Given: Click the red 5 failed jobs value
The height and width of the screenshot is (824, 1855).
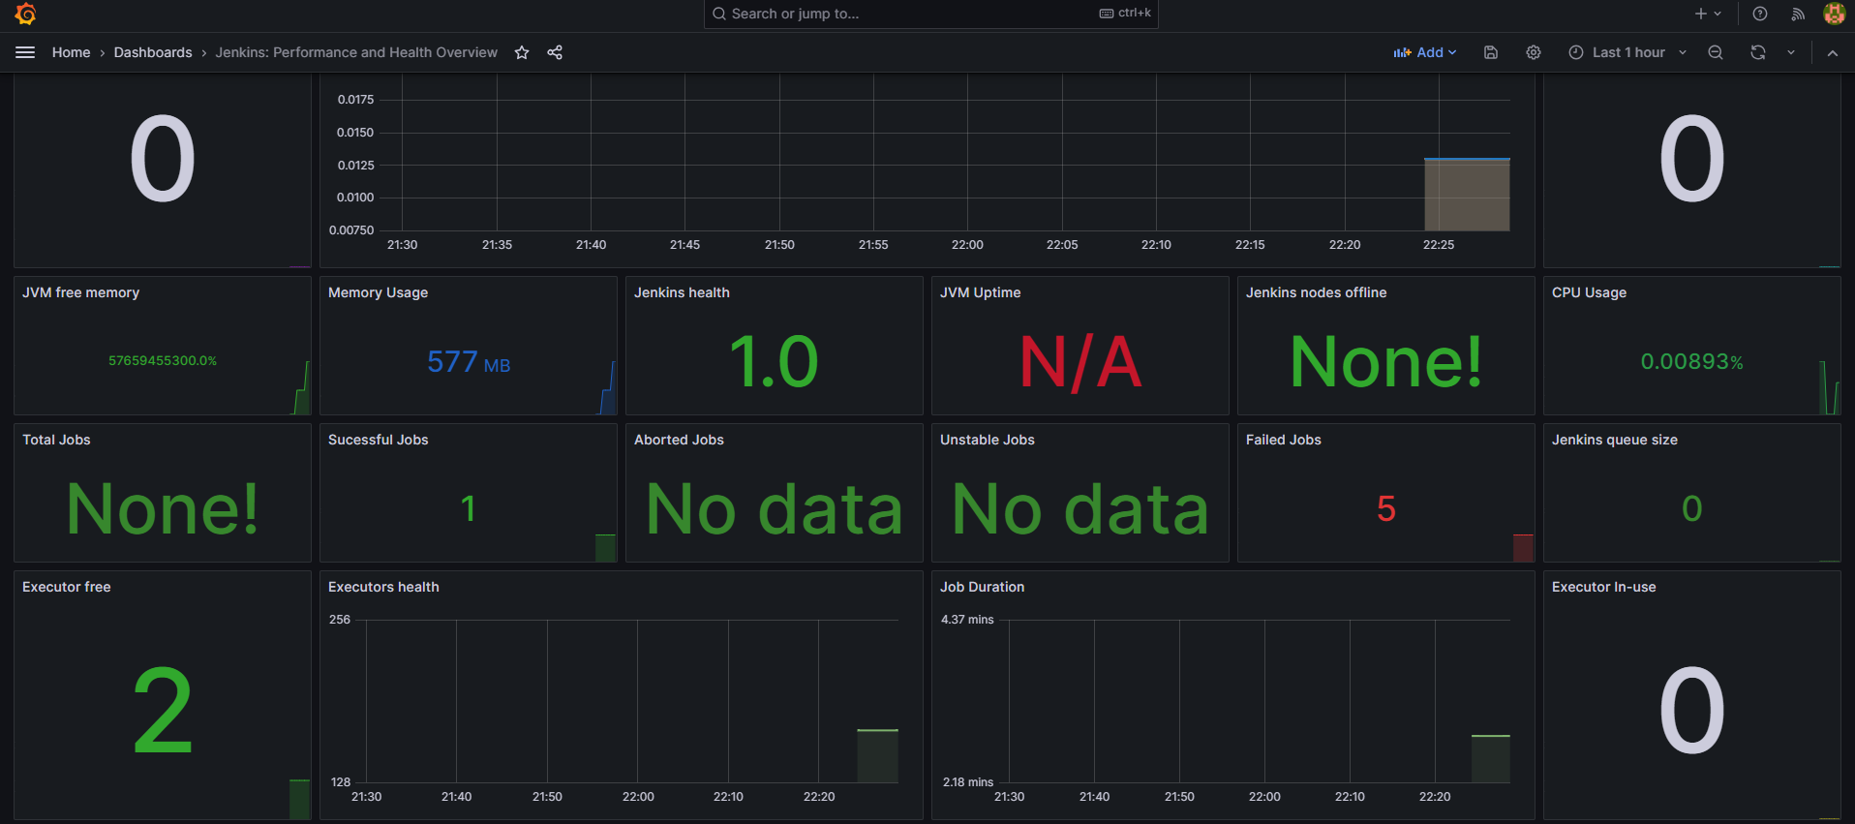Looking at the screenshot, I should coord(1386,508).
